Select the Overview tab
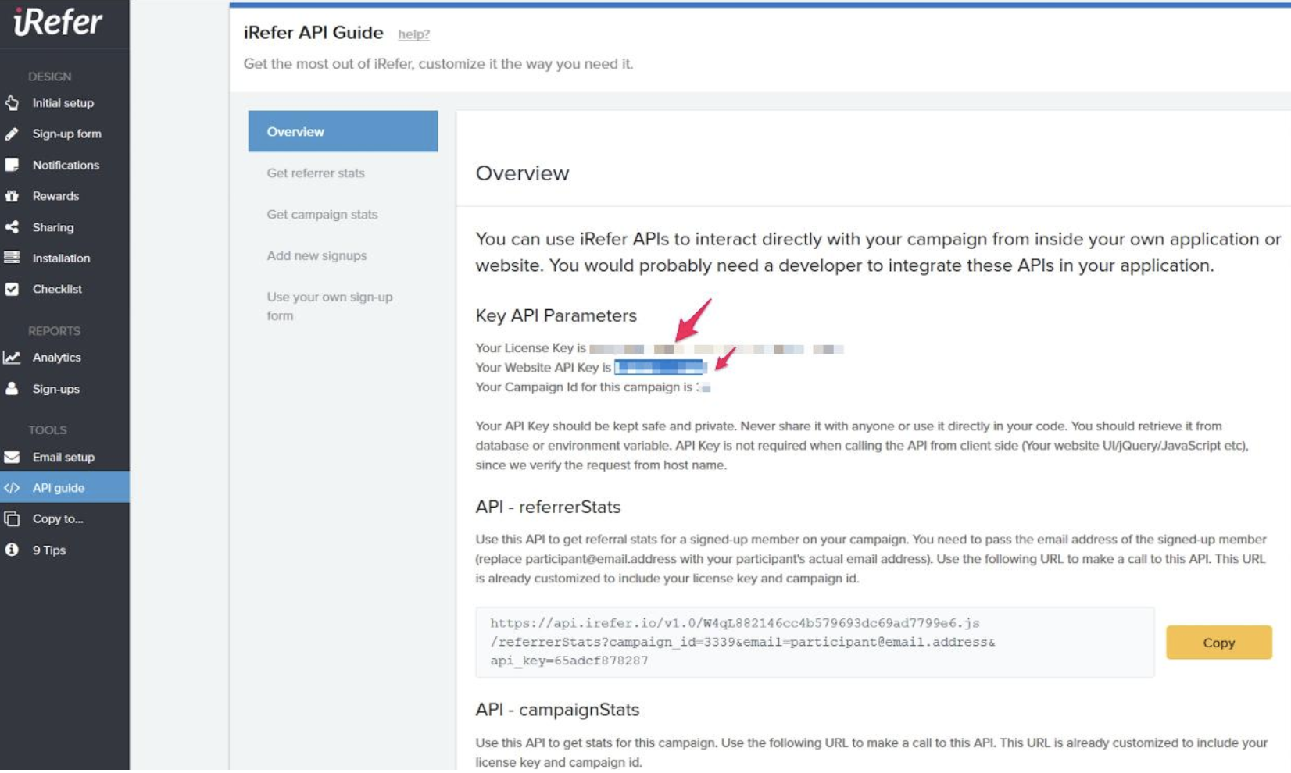The height and width of the screenshot is (773, 1291). point(343,132)
